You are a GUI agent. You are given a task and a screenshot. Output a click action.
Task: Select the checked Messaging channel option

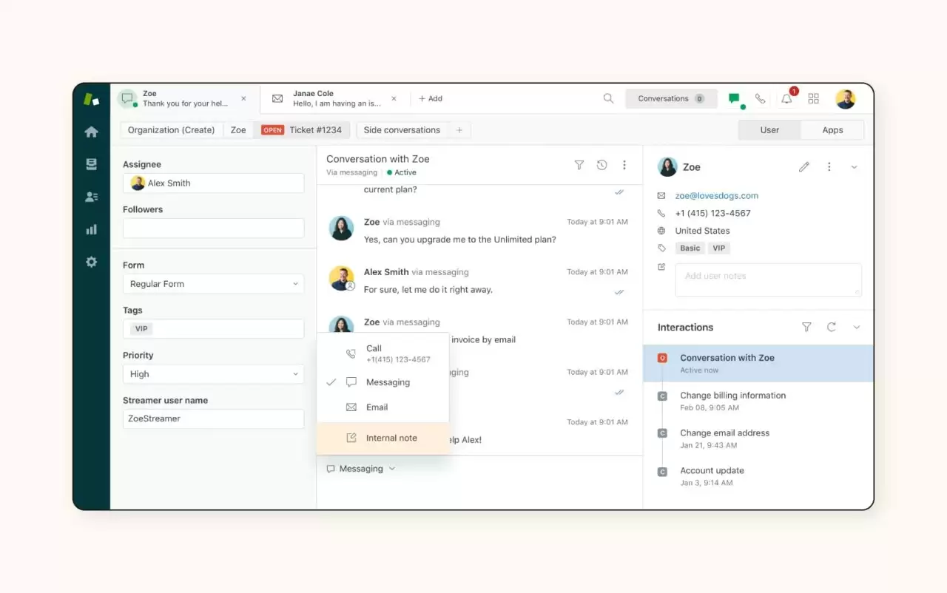click(x=388, y=382)
